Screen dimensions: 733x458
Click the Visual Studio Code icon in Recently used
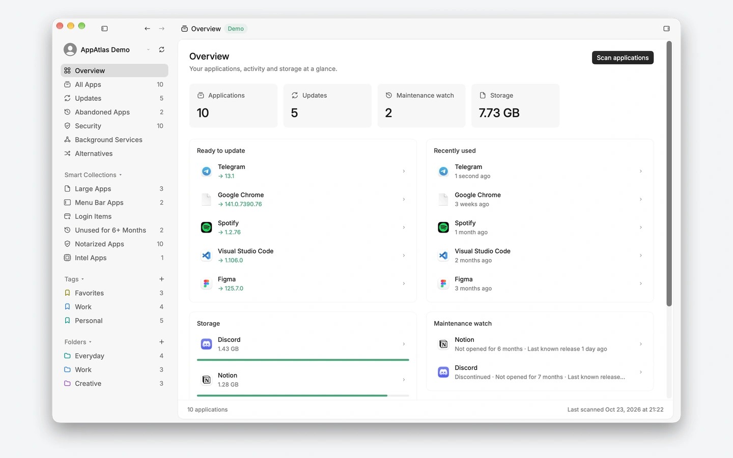(x=443, y=255)
